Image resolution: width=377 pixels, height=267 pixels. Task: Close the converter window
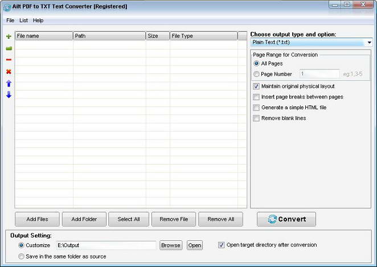pos(363,5)
